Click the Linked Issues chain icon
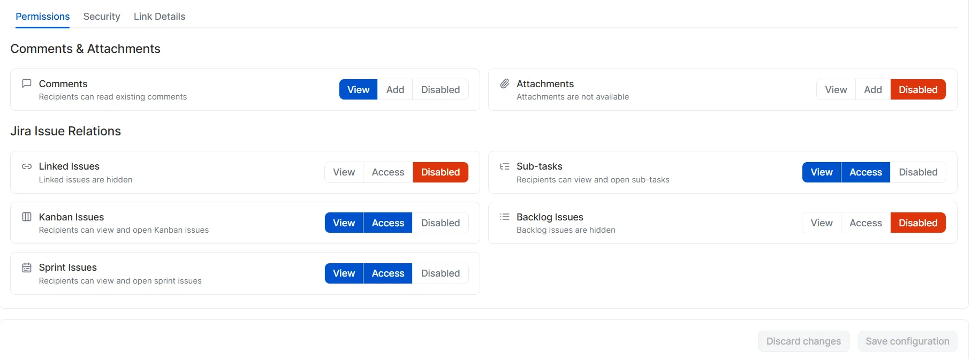This screenshot has width=979, height=359. 27,166
